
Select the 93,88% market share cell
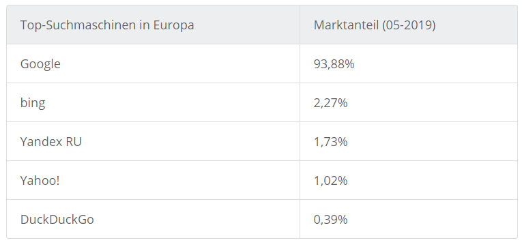[x=409, y=63]
